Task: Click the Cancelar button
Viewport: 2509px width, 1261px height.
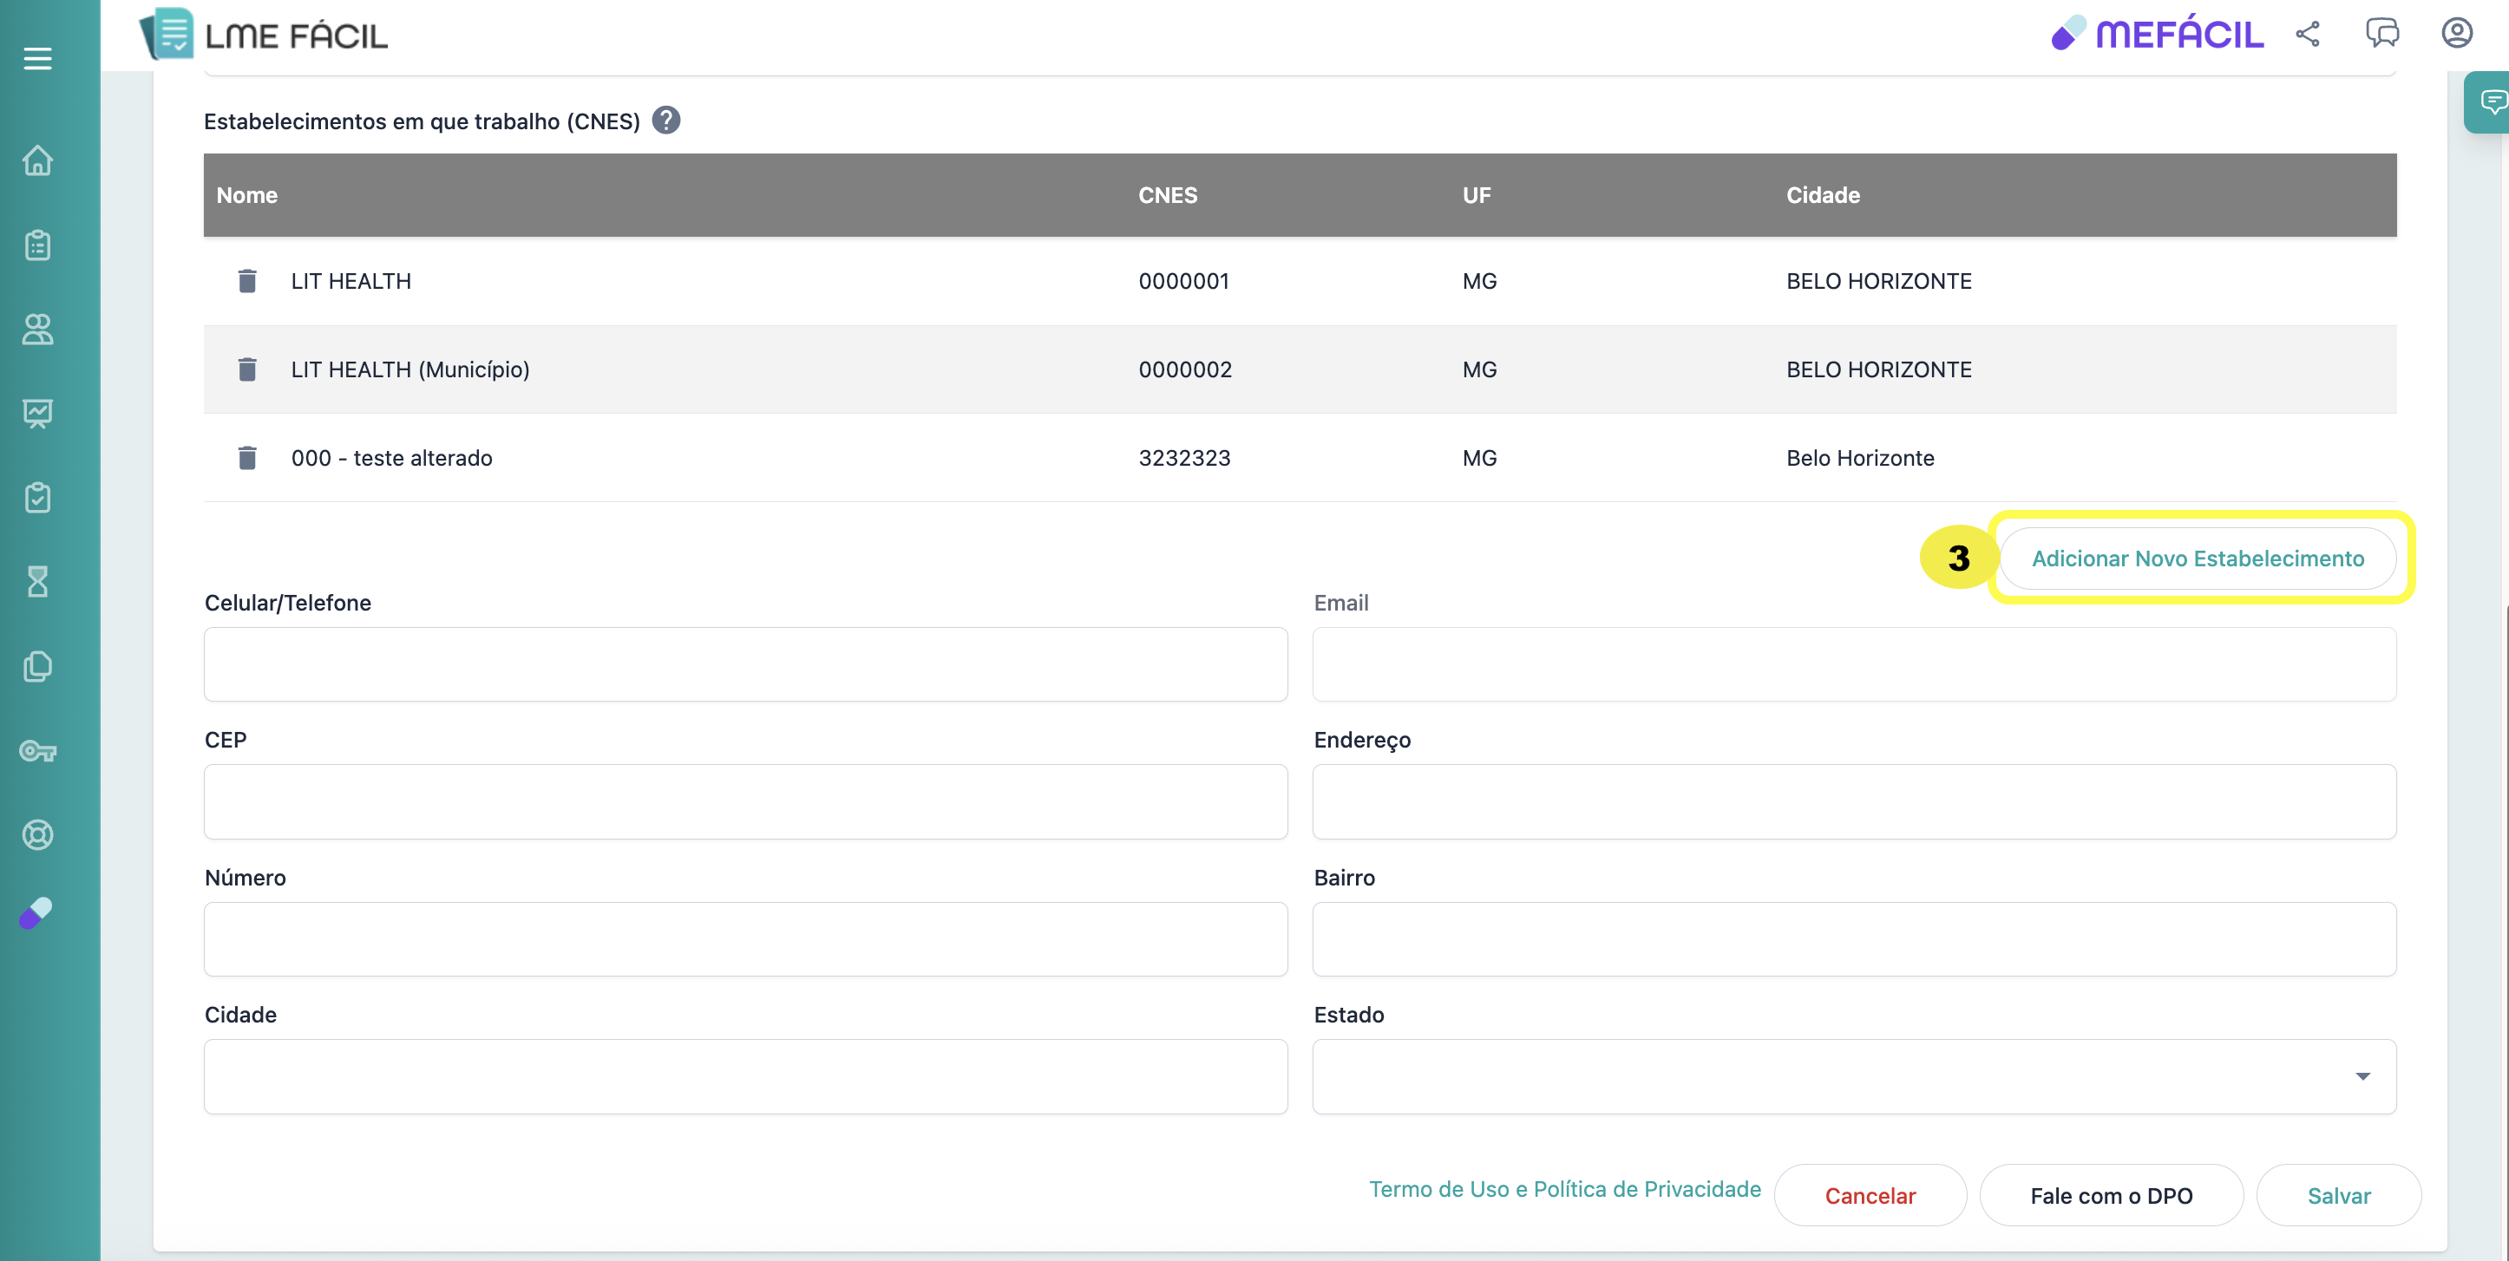Action: [x=1869, y=1196]
